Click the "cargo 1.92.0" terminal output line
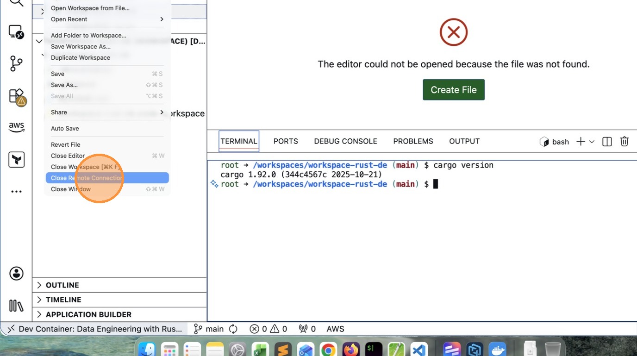This screenshot has width=637, height=356. tap(301, 175)
